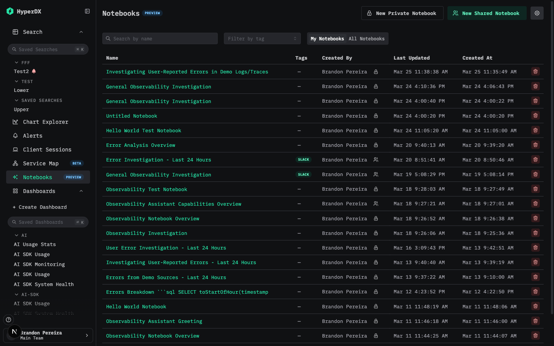Collapse the Search section chevron
The height and width of the screenshot is (346, 554).
coord(81,32)
